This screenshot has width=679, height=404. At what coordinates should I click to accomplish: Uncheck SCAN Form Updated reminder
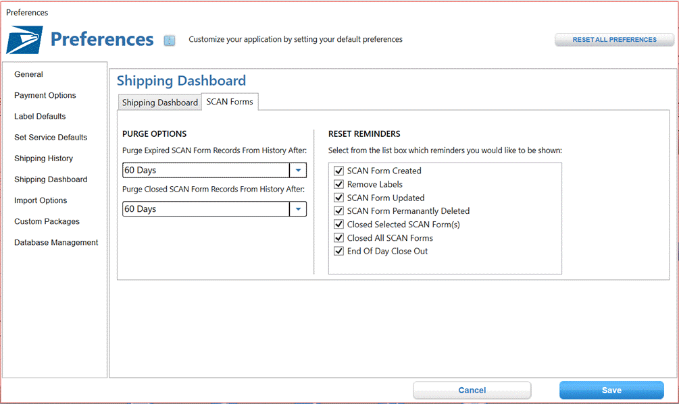pos(338,198)
